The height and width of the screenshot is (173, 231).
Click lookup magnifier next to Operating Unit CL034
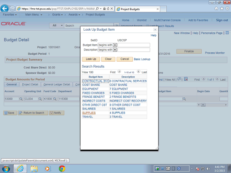(40, 99)
